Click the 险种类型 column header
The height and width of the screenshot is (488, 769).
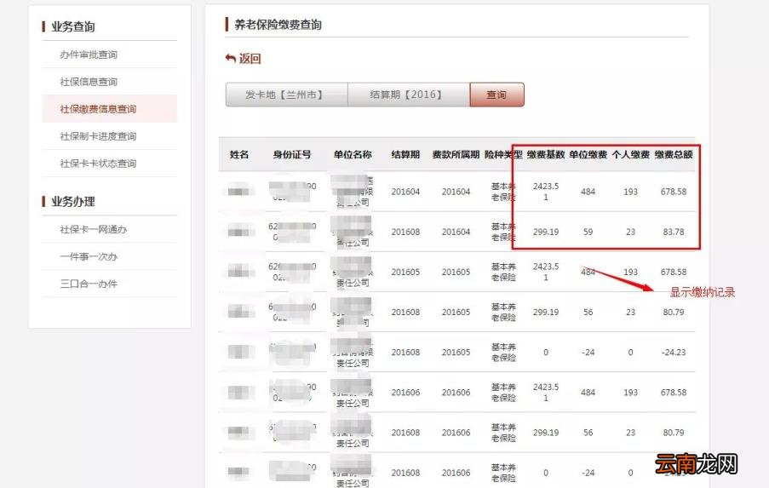pos(503,154)
